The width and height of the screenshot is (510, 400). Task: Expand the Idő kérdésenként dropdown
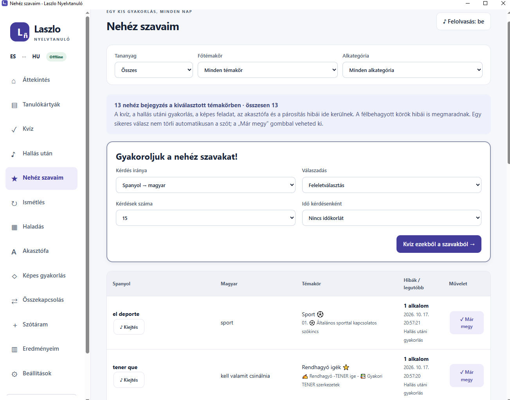(392, 218)
